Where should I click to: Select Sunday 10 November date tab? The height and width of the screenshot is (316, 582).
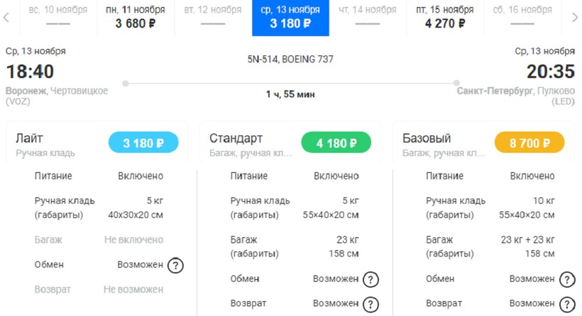[x=58, y=17]
